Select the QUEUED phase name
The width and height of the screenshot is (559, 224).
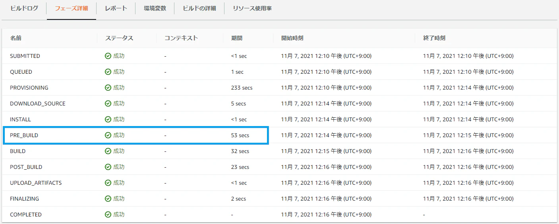[x=21, y=72]
